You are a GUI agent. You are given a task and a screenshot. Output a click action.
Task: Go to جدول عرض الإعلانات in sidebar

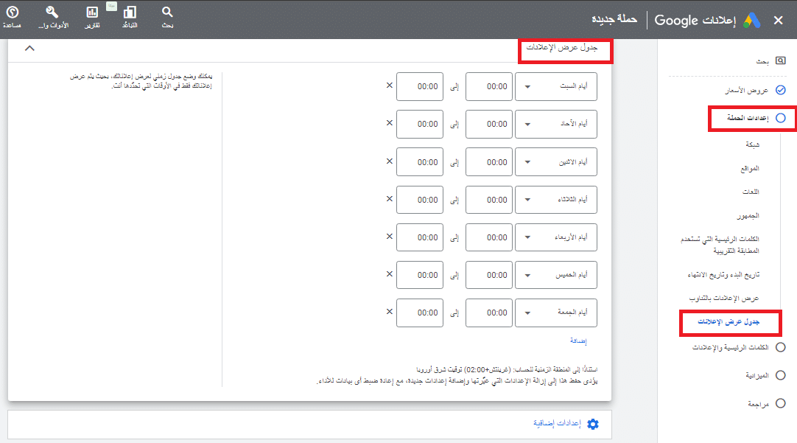728,322
